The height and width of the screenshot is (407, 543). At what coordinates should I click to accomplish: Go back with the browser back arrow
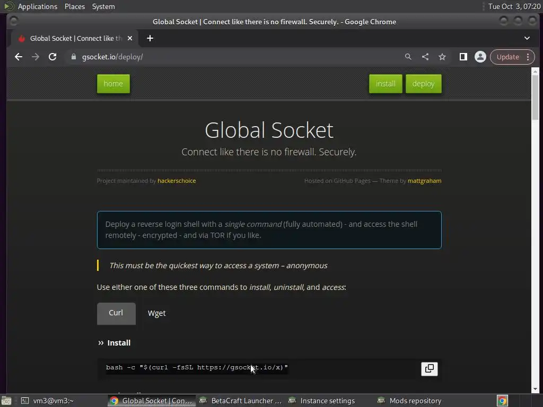[19, 57]
